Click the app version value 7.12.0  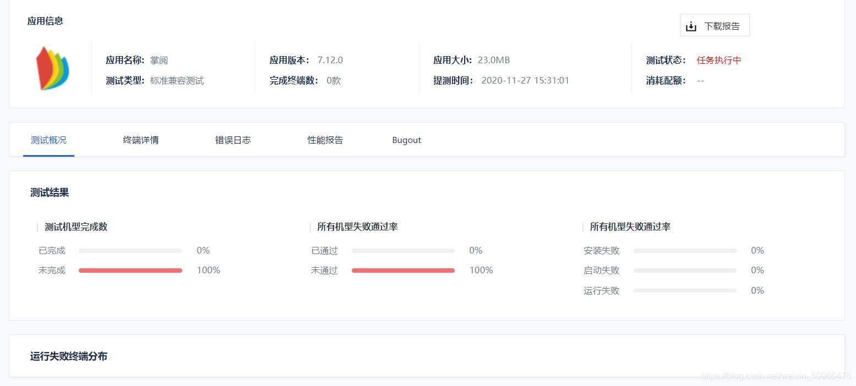coord(330,60)
